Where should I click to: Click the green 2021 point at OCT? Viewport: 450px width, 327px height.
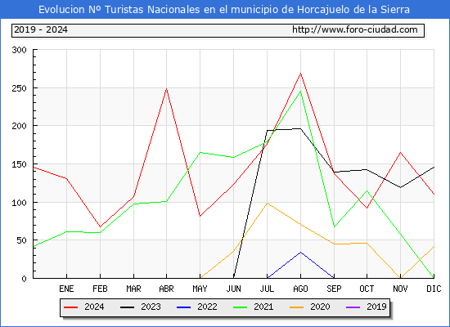click(x=367, y=190)
